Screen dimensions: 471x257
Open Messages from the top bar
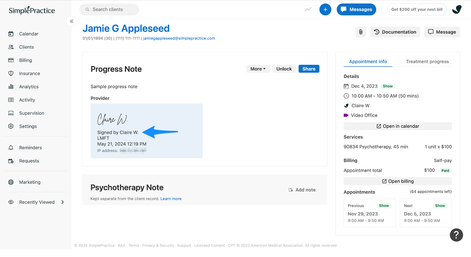click(356, 9)
